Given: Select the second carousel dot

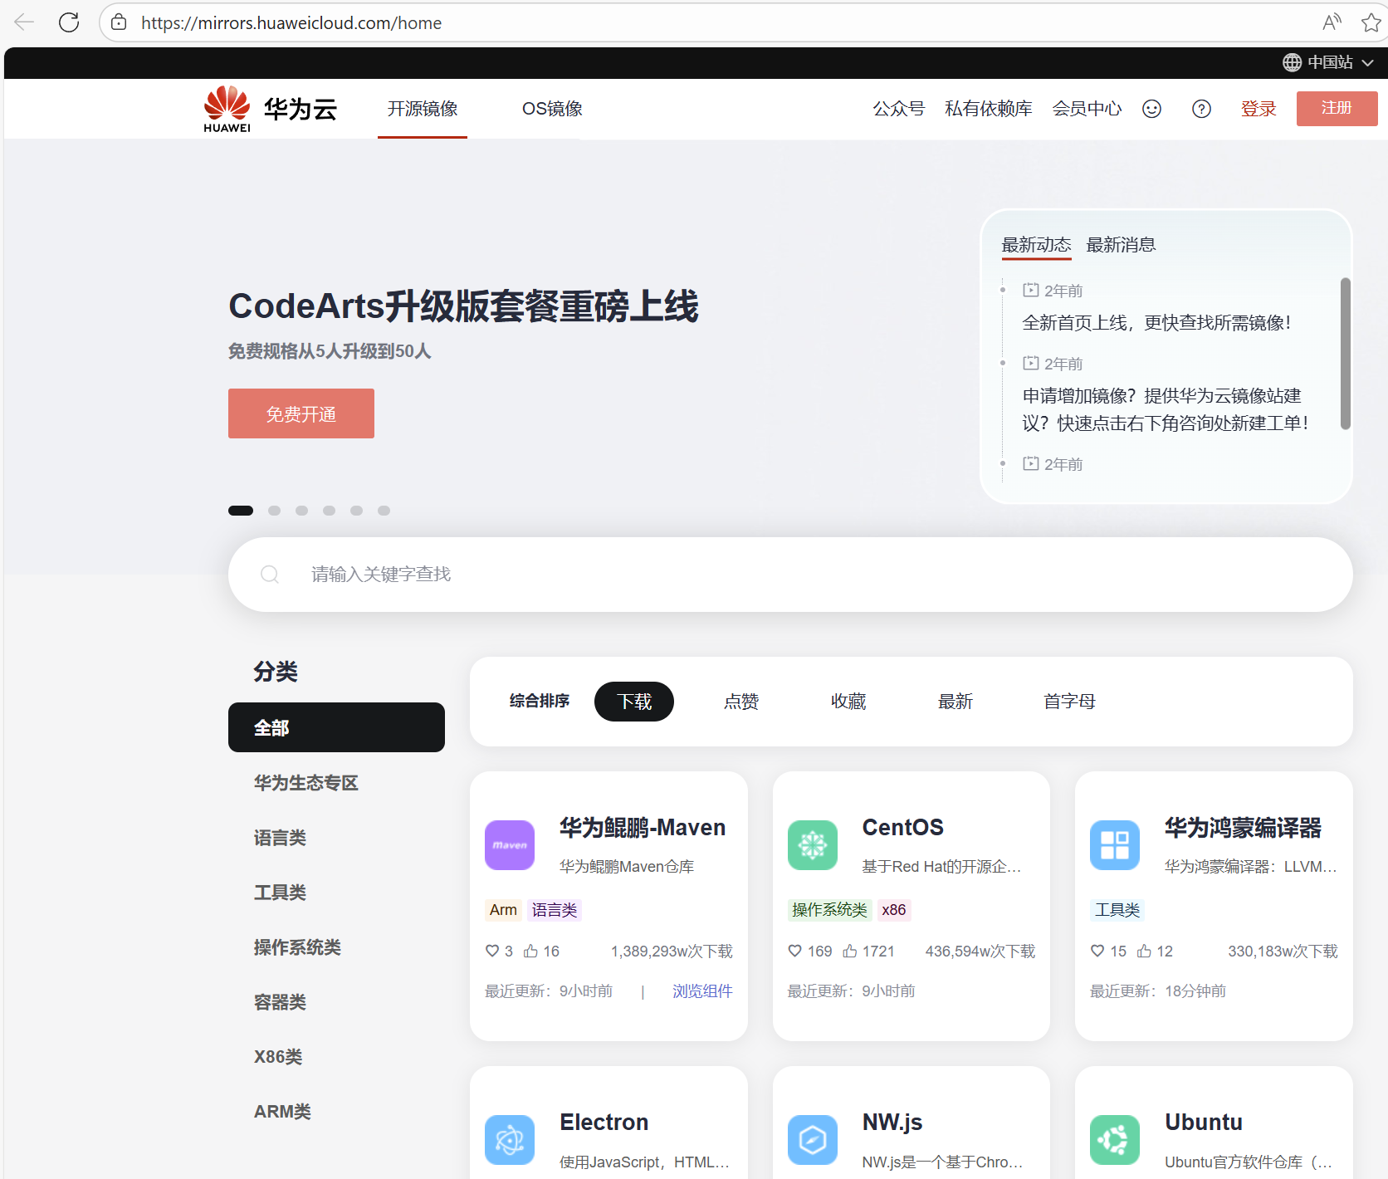Looking at the screenshot, I should tap(274, 511).
